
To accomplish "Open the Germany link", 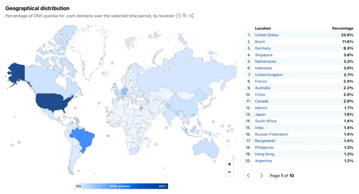I will (263, 48).
